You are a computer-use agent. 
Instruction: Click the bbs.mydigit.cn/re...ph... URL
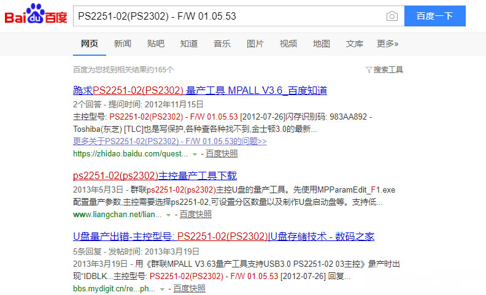114,289
